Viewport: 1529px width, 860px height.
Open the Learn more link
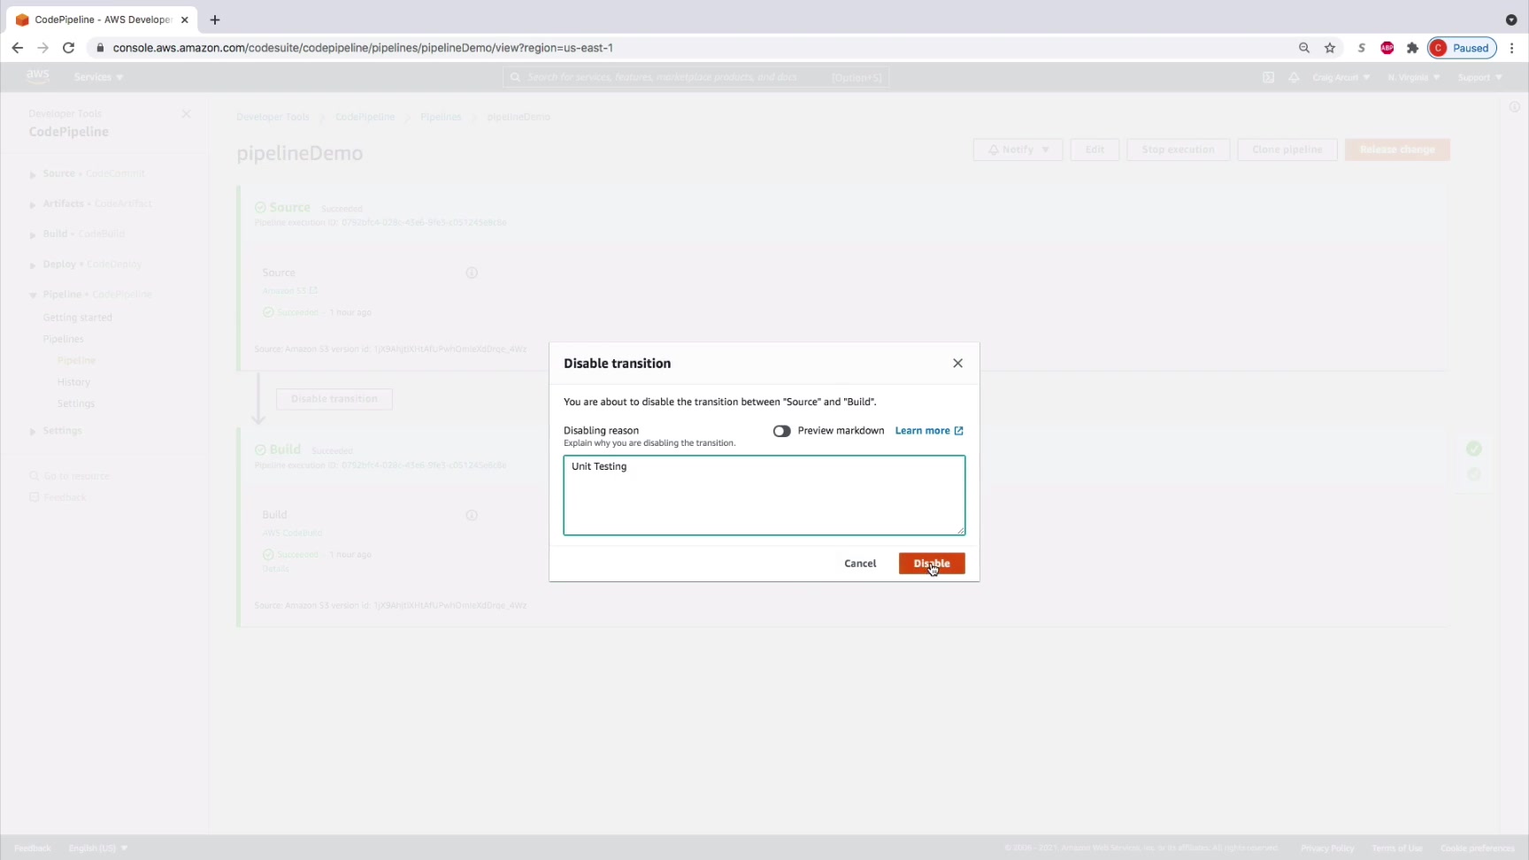929,431
